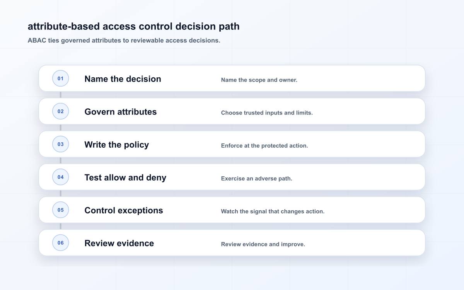Click the 05 step number circle

click(61, 210)
